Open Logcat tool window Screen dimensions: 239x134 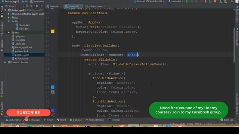pos(75,120)
